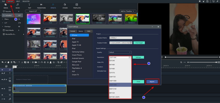Toggle visibility eye of the transition track
Image resolution: width=220 pixels, height=103 pixels.
point(2,95)
